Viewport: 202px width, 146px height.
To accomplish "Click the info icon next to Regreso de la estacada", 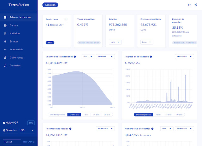I will pos(151,57).
